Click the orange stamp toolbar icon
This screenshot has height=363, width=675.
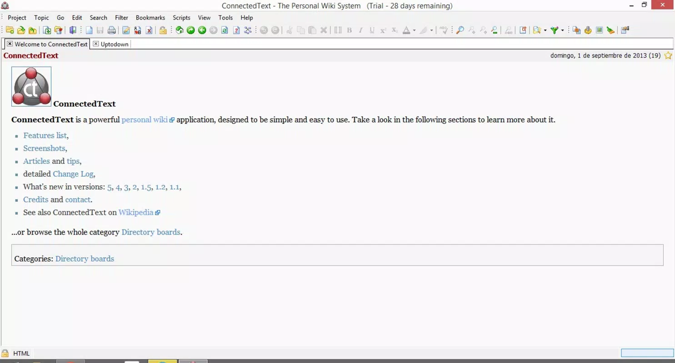click(588, 30)
